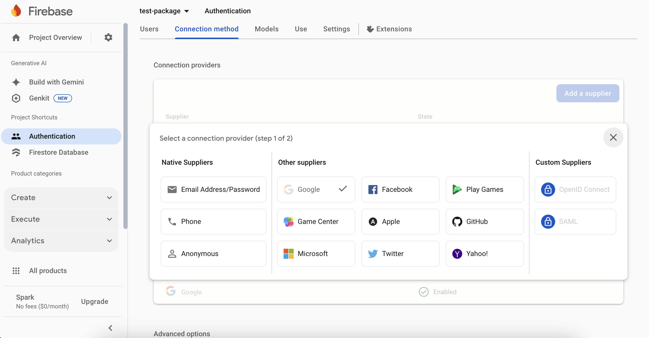Click the Genkit hexagon icon
This screenshot has height=338, width=649.
pyautogui.click(x=16, y=98)
